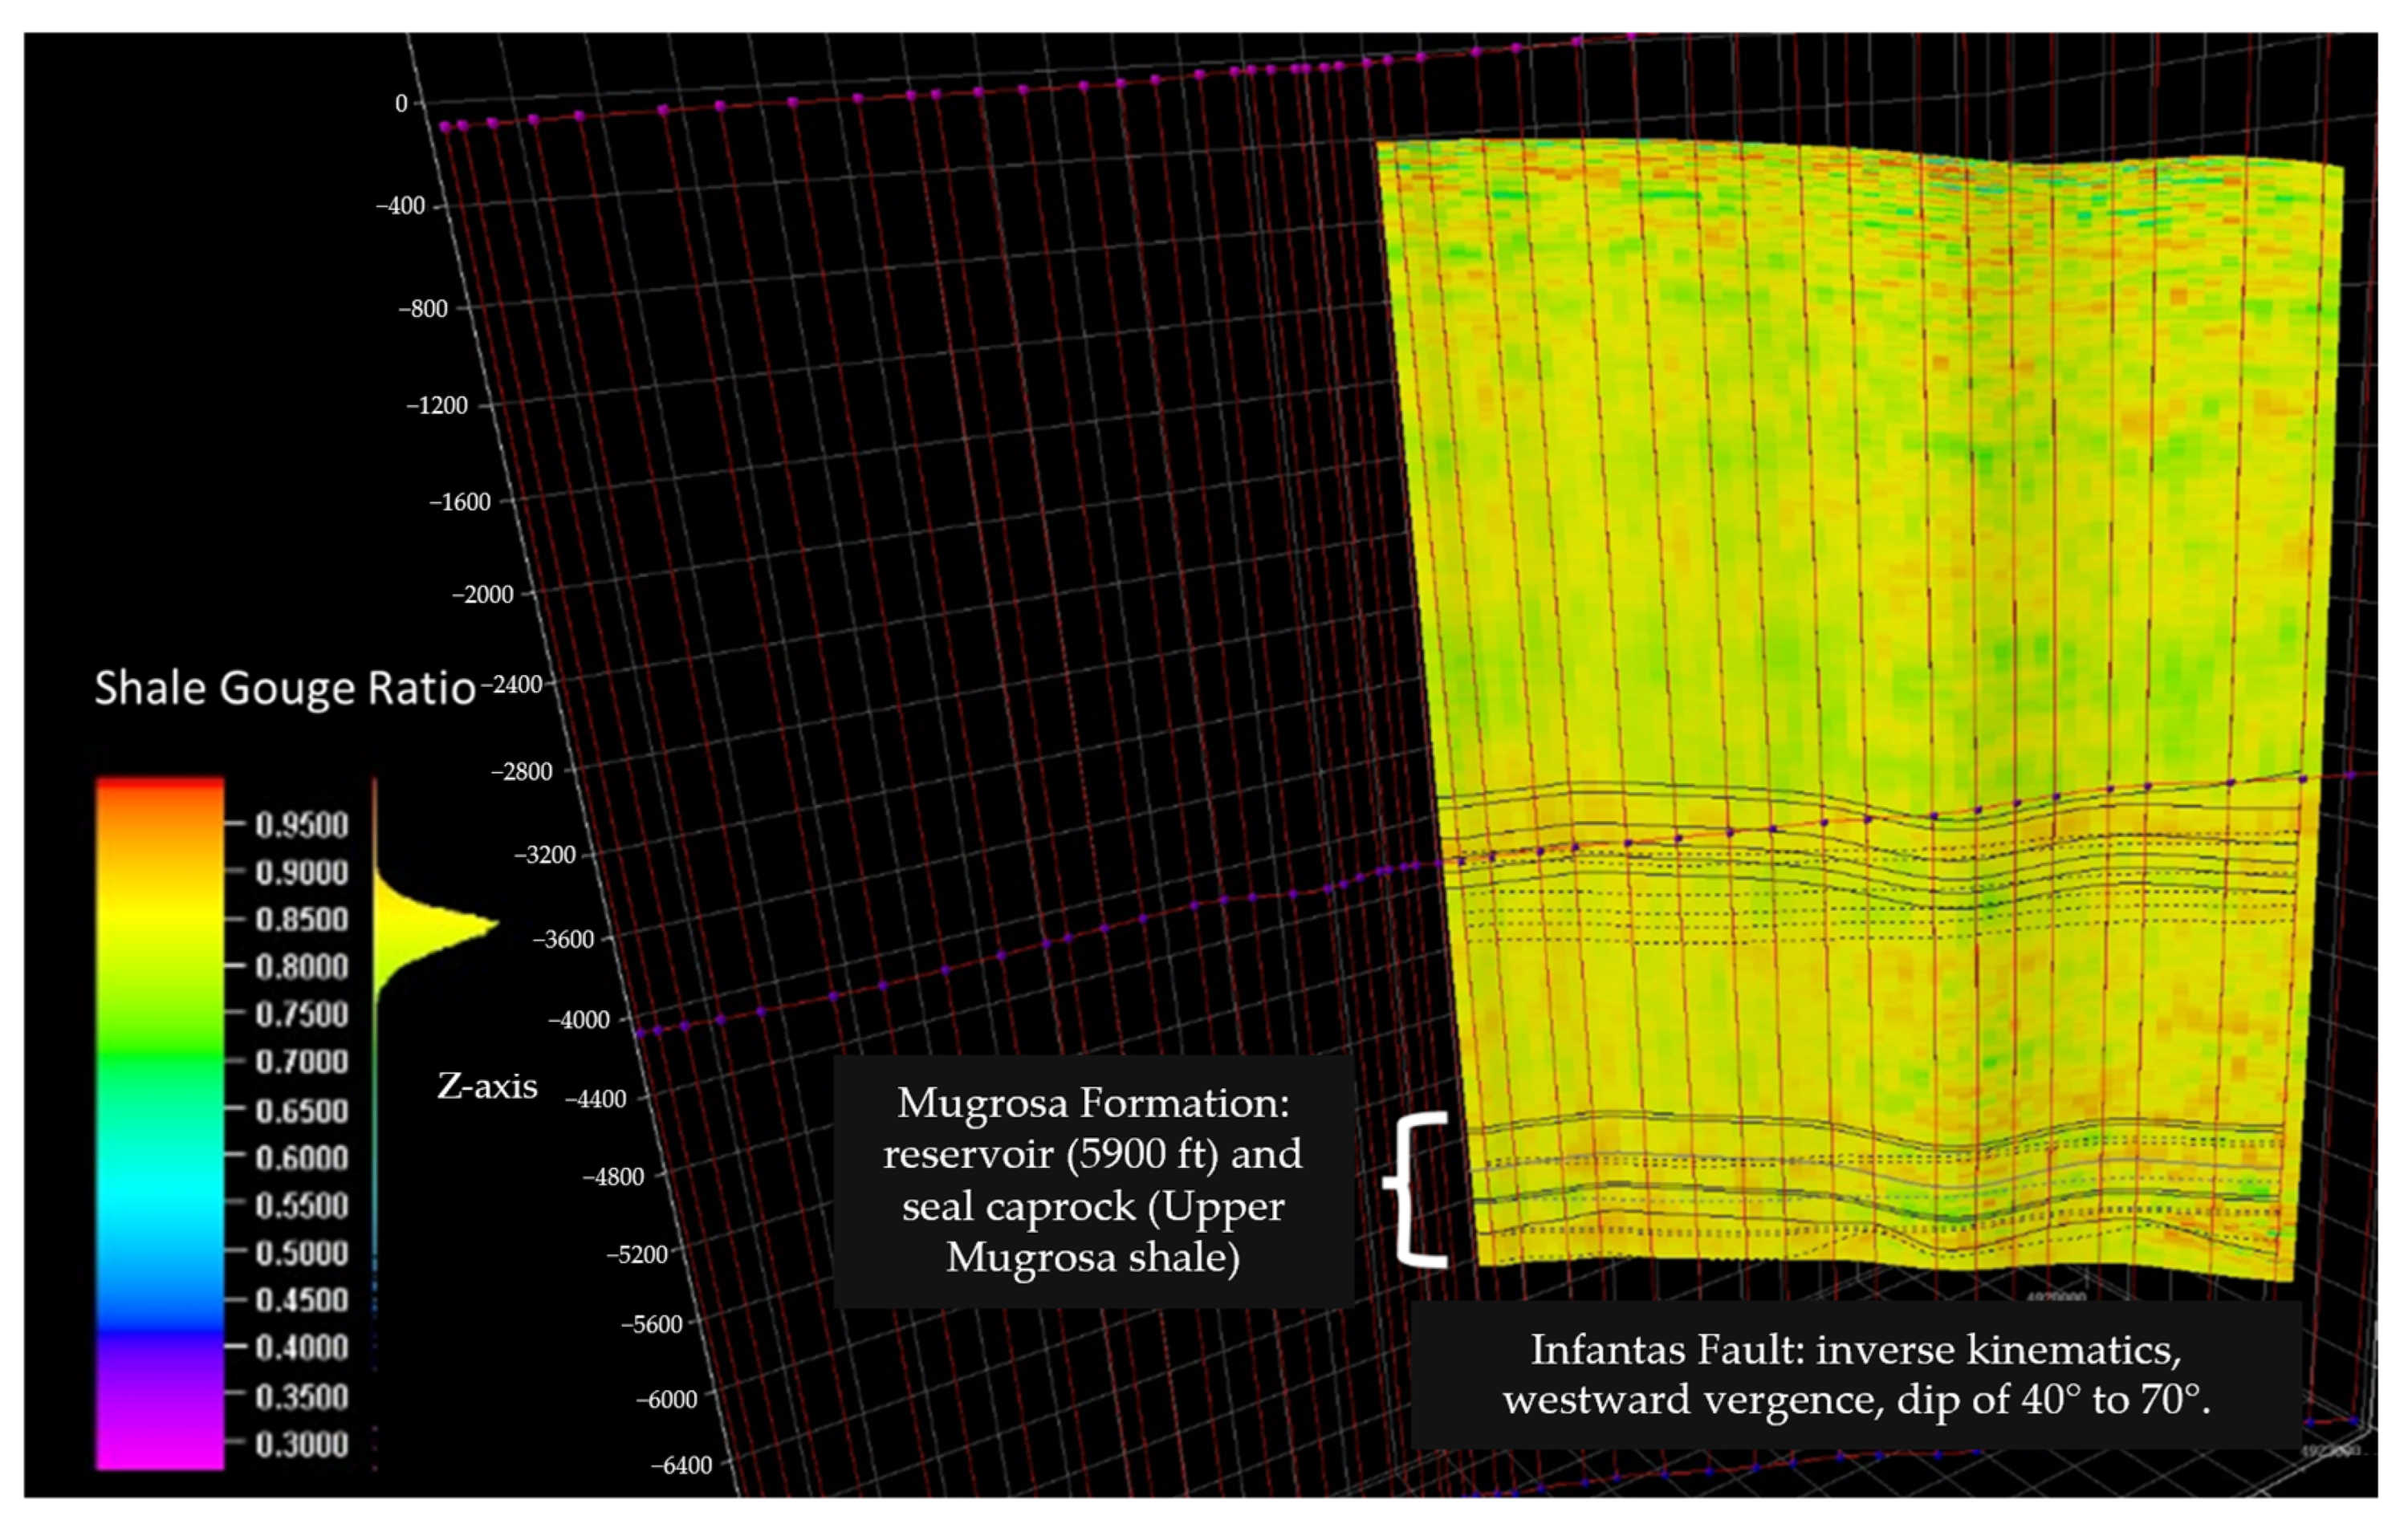Click the Z-axis label
Image resolution: width=2408 pixels, height=1528 pixels.
tap(487, 1086)
